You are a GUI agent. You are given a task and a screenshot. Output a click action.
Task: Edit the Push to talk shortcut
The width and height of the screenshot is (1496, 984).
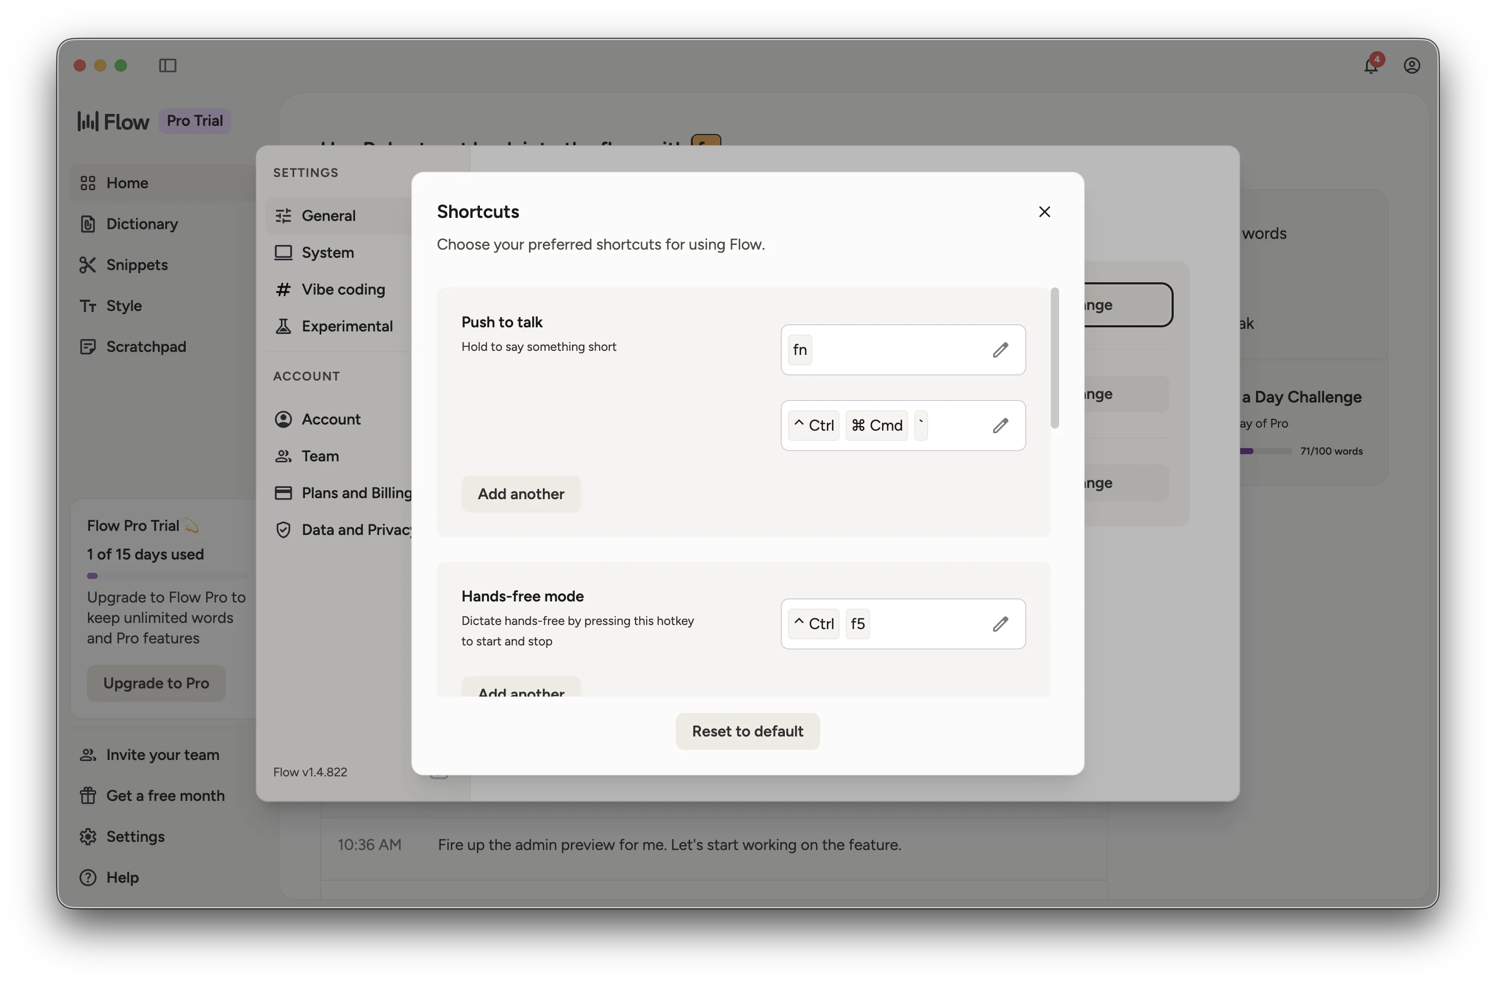1000,350
